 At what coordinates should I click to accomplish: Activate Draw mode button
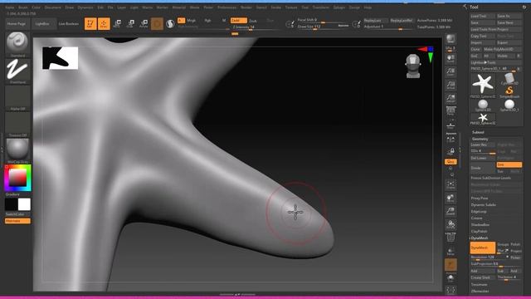104,23
